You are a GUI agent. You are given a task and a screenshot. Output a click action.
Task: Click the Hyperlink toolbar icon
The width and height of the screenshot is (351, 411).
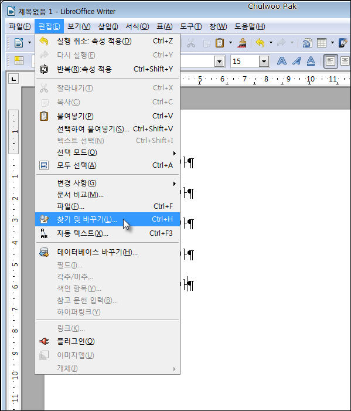tap(307, 43)
